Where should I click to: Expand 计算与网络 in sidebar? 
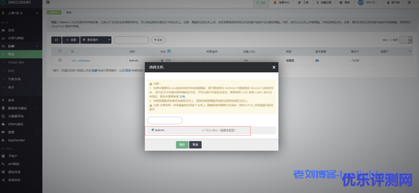click(21, 38)
